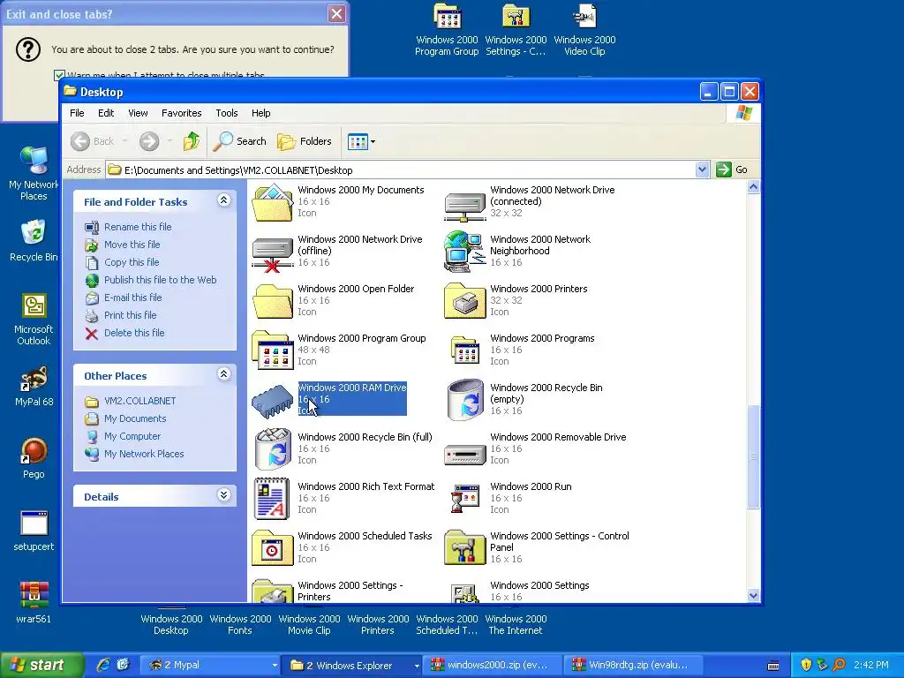904x678 pixels.
Task: Select the Windows 2000 Printers folder icon in Explorer
Action: [464, 301]
